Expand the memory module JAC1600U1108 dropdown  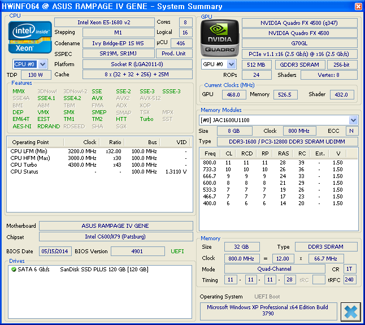click(x=353, y=120)
